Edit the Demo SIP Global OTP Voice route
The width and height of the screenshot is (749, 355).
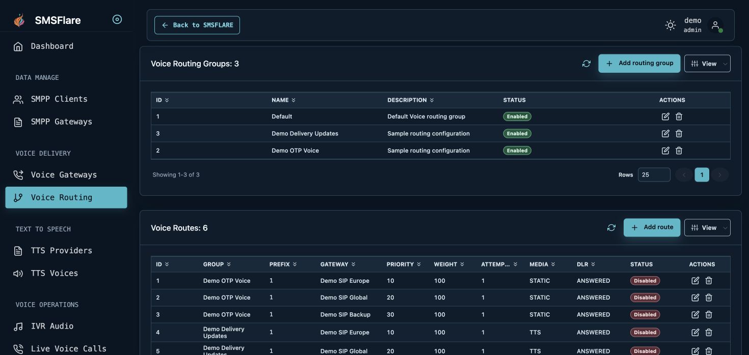click(695, 298)
